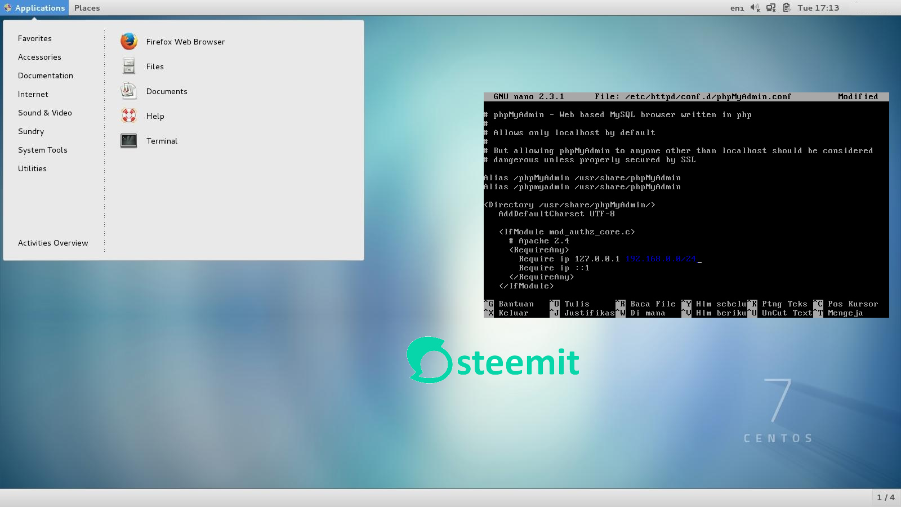This screenshot has height=507, width=901.
Task: Click the 'Tulis' write shortcut in nano
Action: pos(577,304)
